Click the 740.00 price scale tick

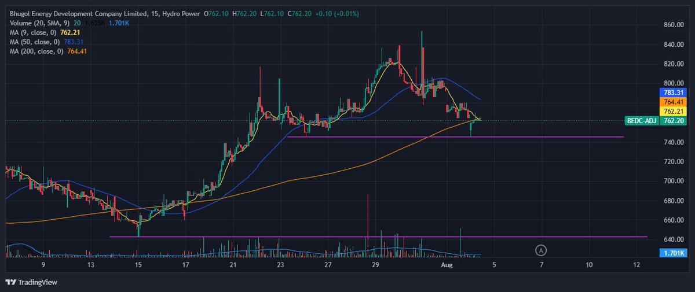pos(674,142)
